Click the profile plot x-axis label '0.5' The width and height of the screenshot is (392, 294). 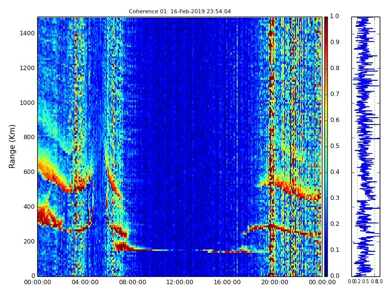(366, 281)
